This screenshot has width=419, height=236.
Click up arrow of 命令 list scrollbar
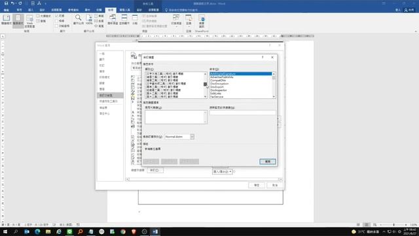[274, 74]
